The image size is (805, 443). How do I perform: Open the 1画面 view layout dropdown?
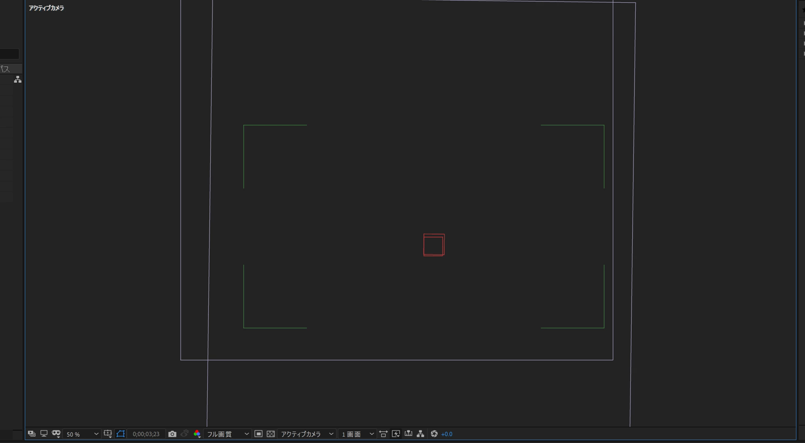[x=357, y=434]
